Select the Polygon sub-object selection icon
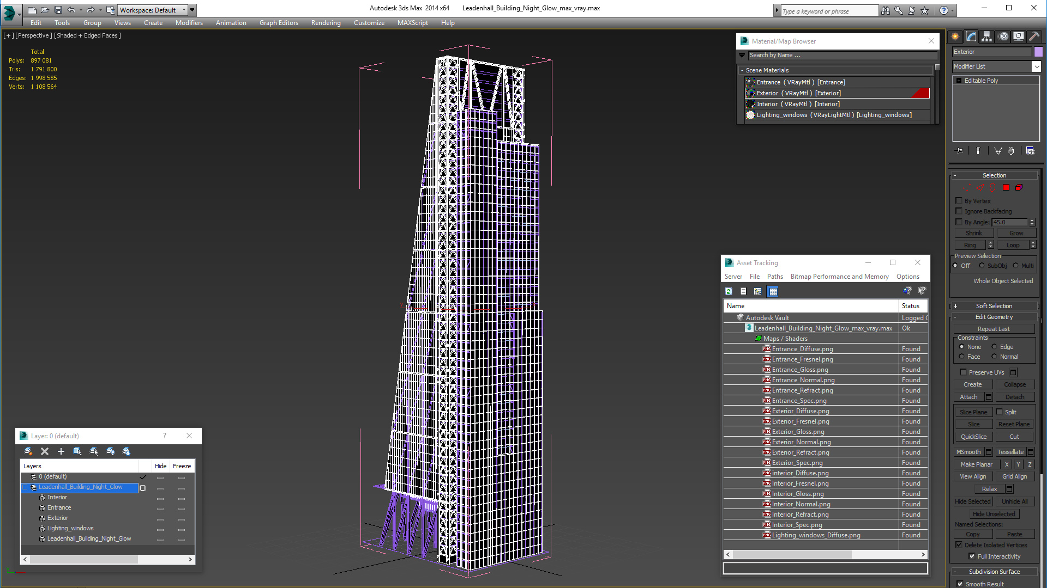The height and width of the screenshot is (588, 1047). [1006, 187]
